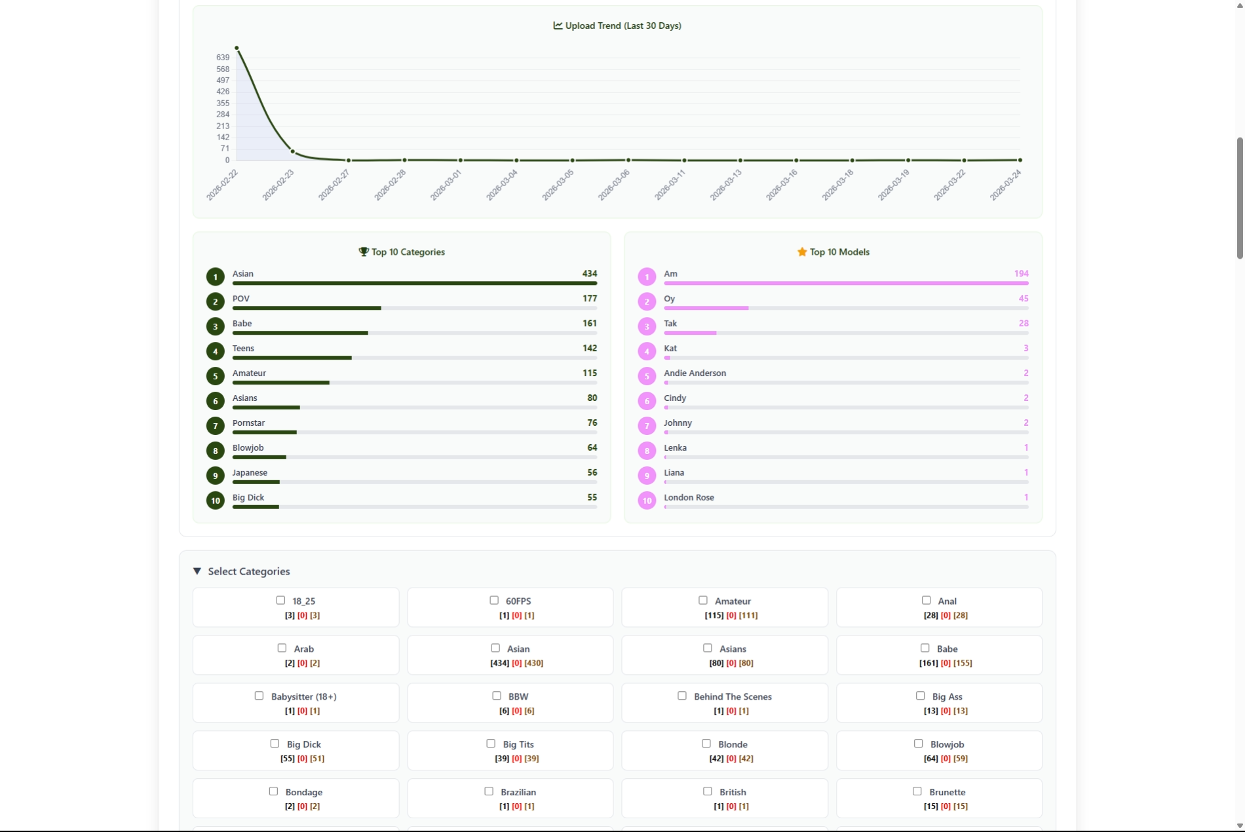Click the rank 7 badge beside Pornstar
The image size is (1245, 832).
point(215,426)
